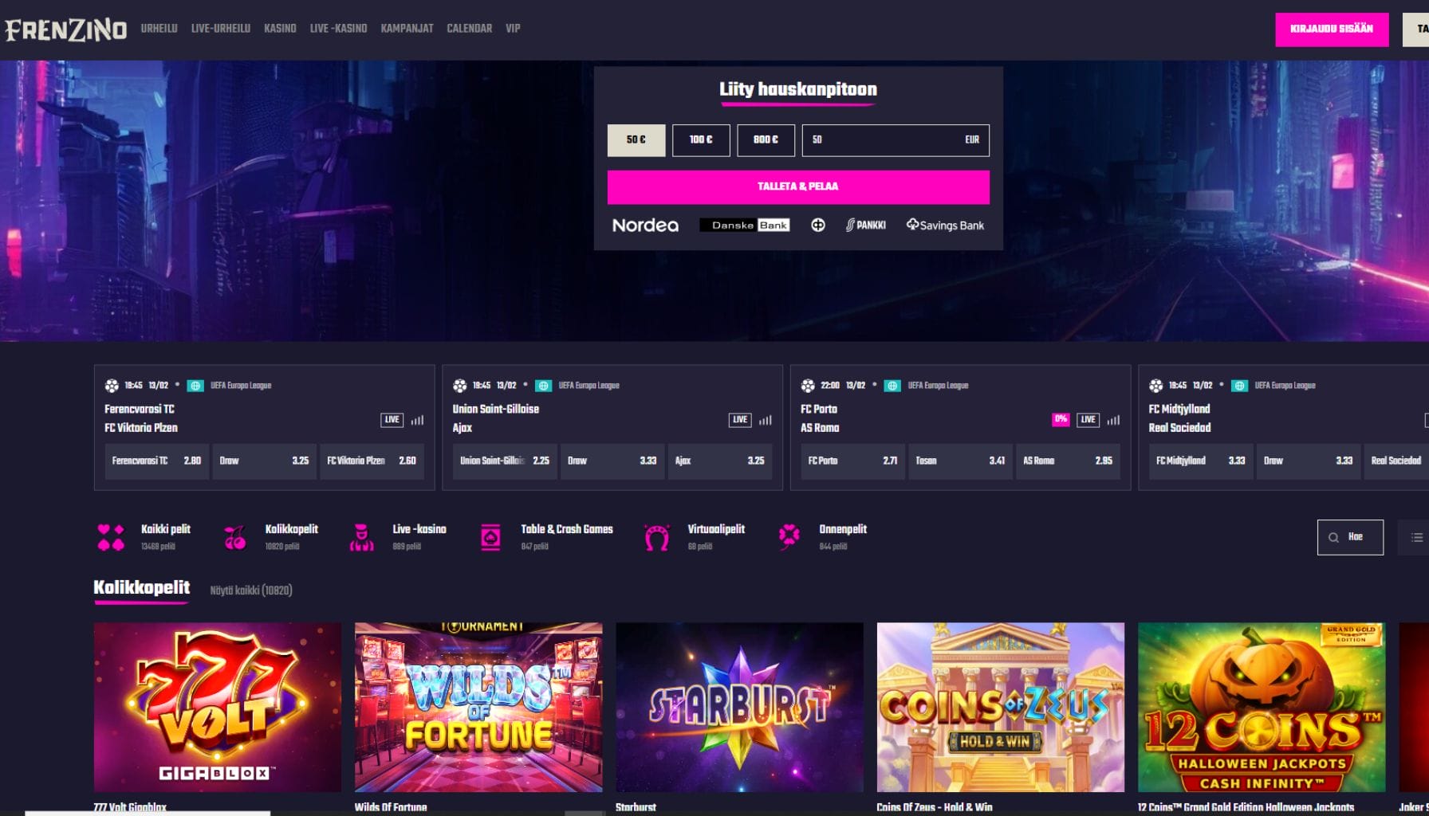
Task: Open the Starburst game thumbnail
Action: click(739, 707)
